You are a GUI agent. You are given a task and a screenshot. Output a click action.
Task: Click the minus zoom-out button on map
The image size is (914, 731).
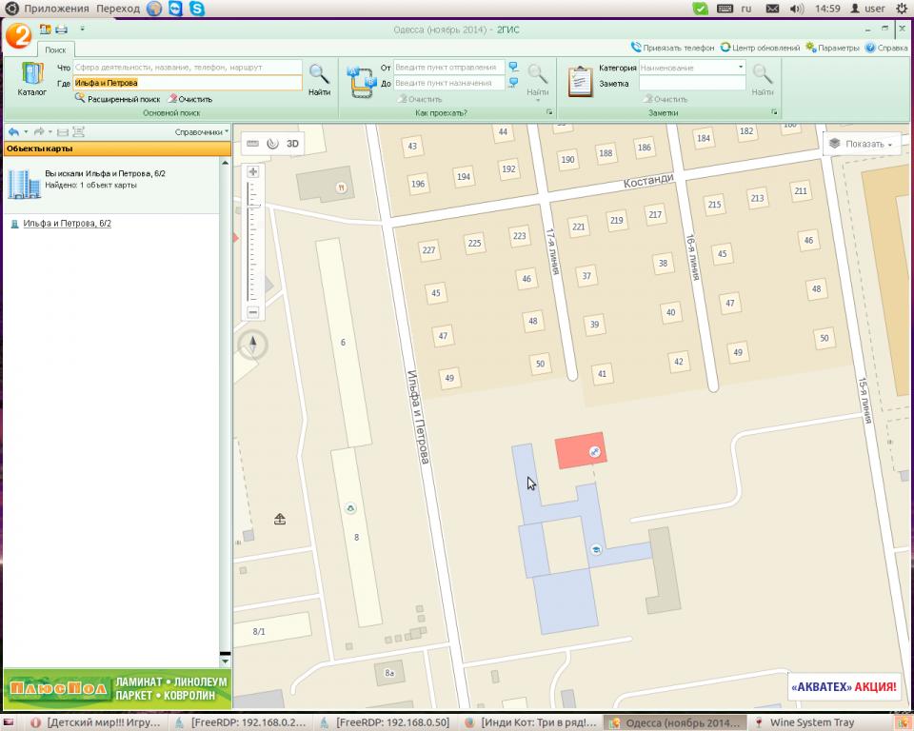point(253,312)
